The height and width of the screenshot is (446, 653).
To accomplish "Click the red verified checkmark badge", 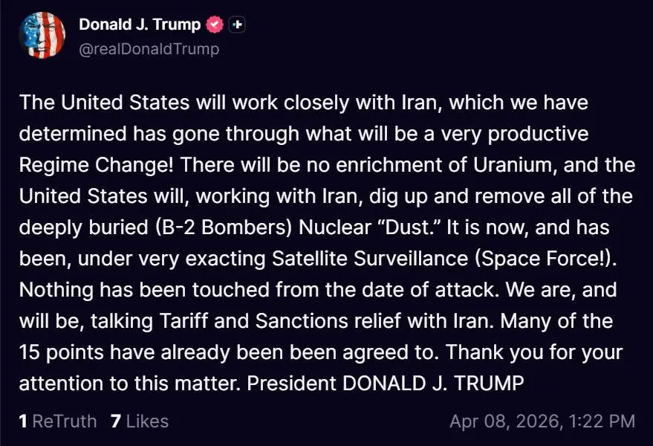I will 215,25.
